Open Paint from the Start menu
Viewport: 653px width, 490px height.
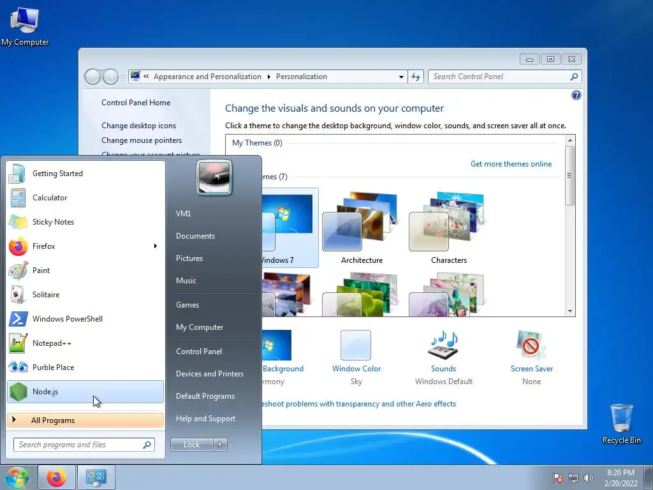click(85, 270)
